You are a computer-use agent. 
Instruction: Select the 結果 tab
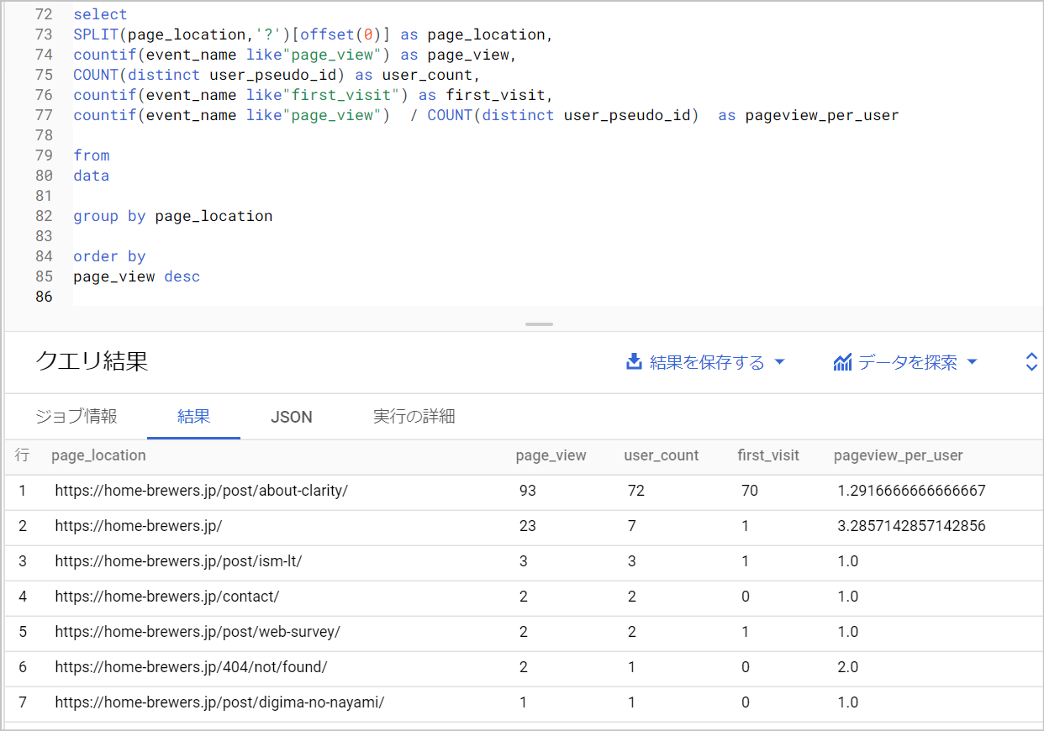pyautogui.click(x=193, y=417)
